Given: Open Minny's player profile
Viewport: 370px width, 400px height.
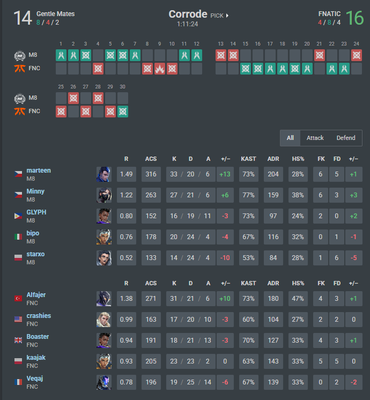Looking at the screenshot, I should [x=35, y=191].
